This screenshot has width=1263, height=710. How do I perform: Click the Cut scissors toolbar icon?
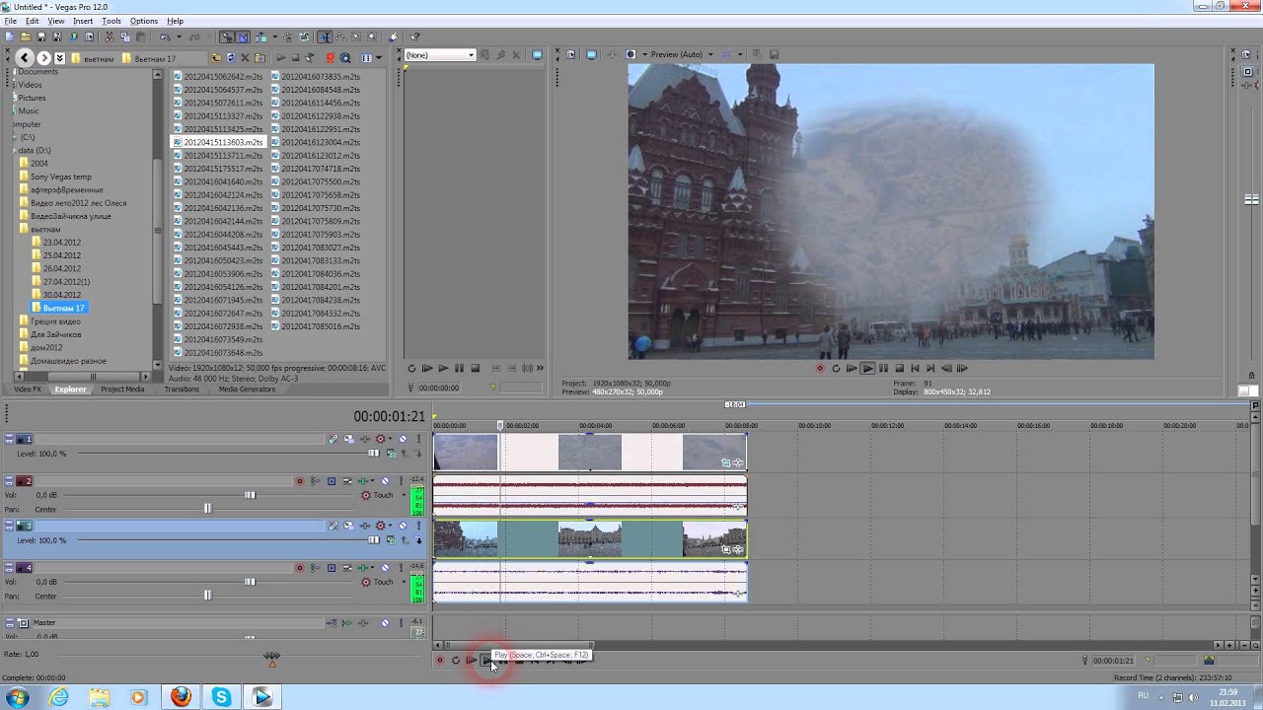(x=109, y=36)
